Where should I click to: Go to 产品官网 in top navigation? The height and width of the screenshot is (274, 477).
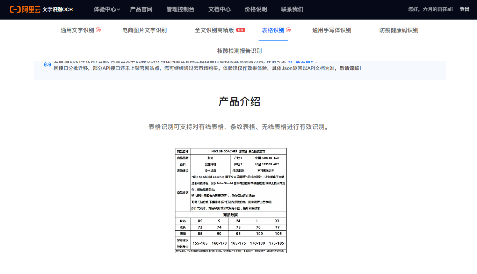(x=141, y=9)
